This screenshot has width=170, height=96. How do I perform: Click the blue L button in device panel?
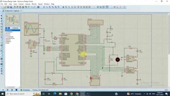[x=9, y=28]
